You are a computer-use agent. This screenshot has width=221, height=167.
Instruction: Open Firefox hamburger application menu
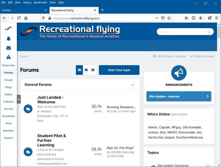(x=216, y=18)
